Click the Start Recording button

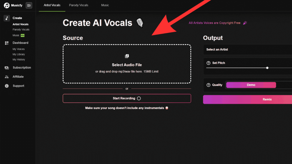[x=127, y=98]
